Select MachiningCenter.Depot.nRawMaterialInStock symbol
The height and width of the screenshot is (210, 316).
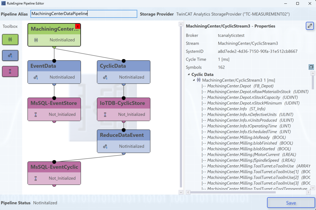258,91
